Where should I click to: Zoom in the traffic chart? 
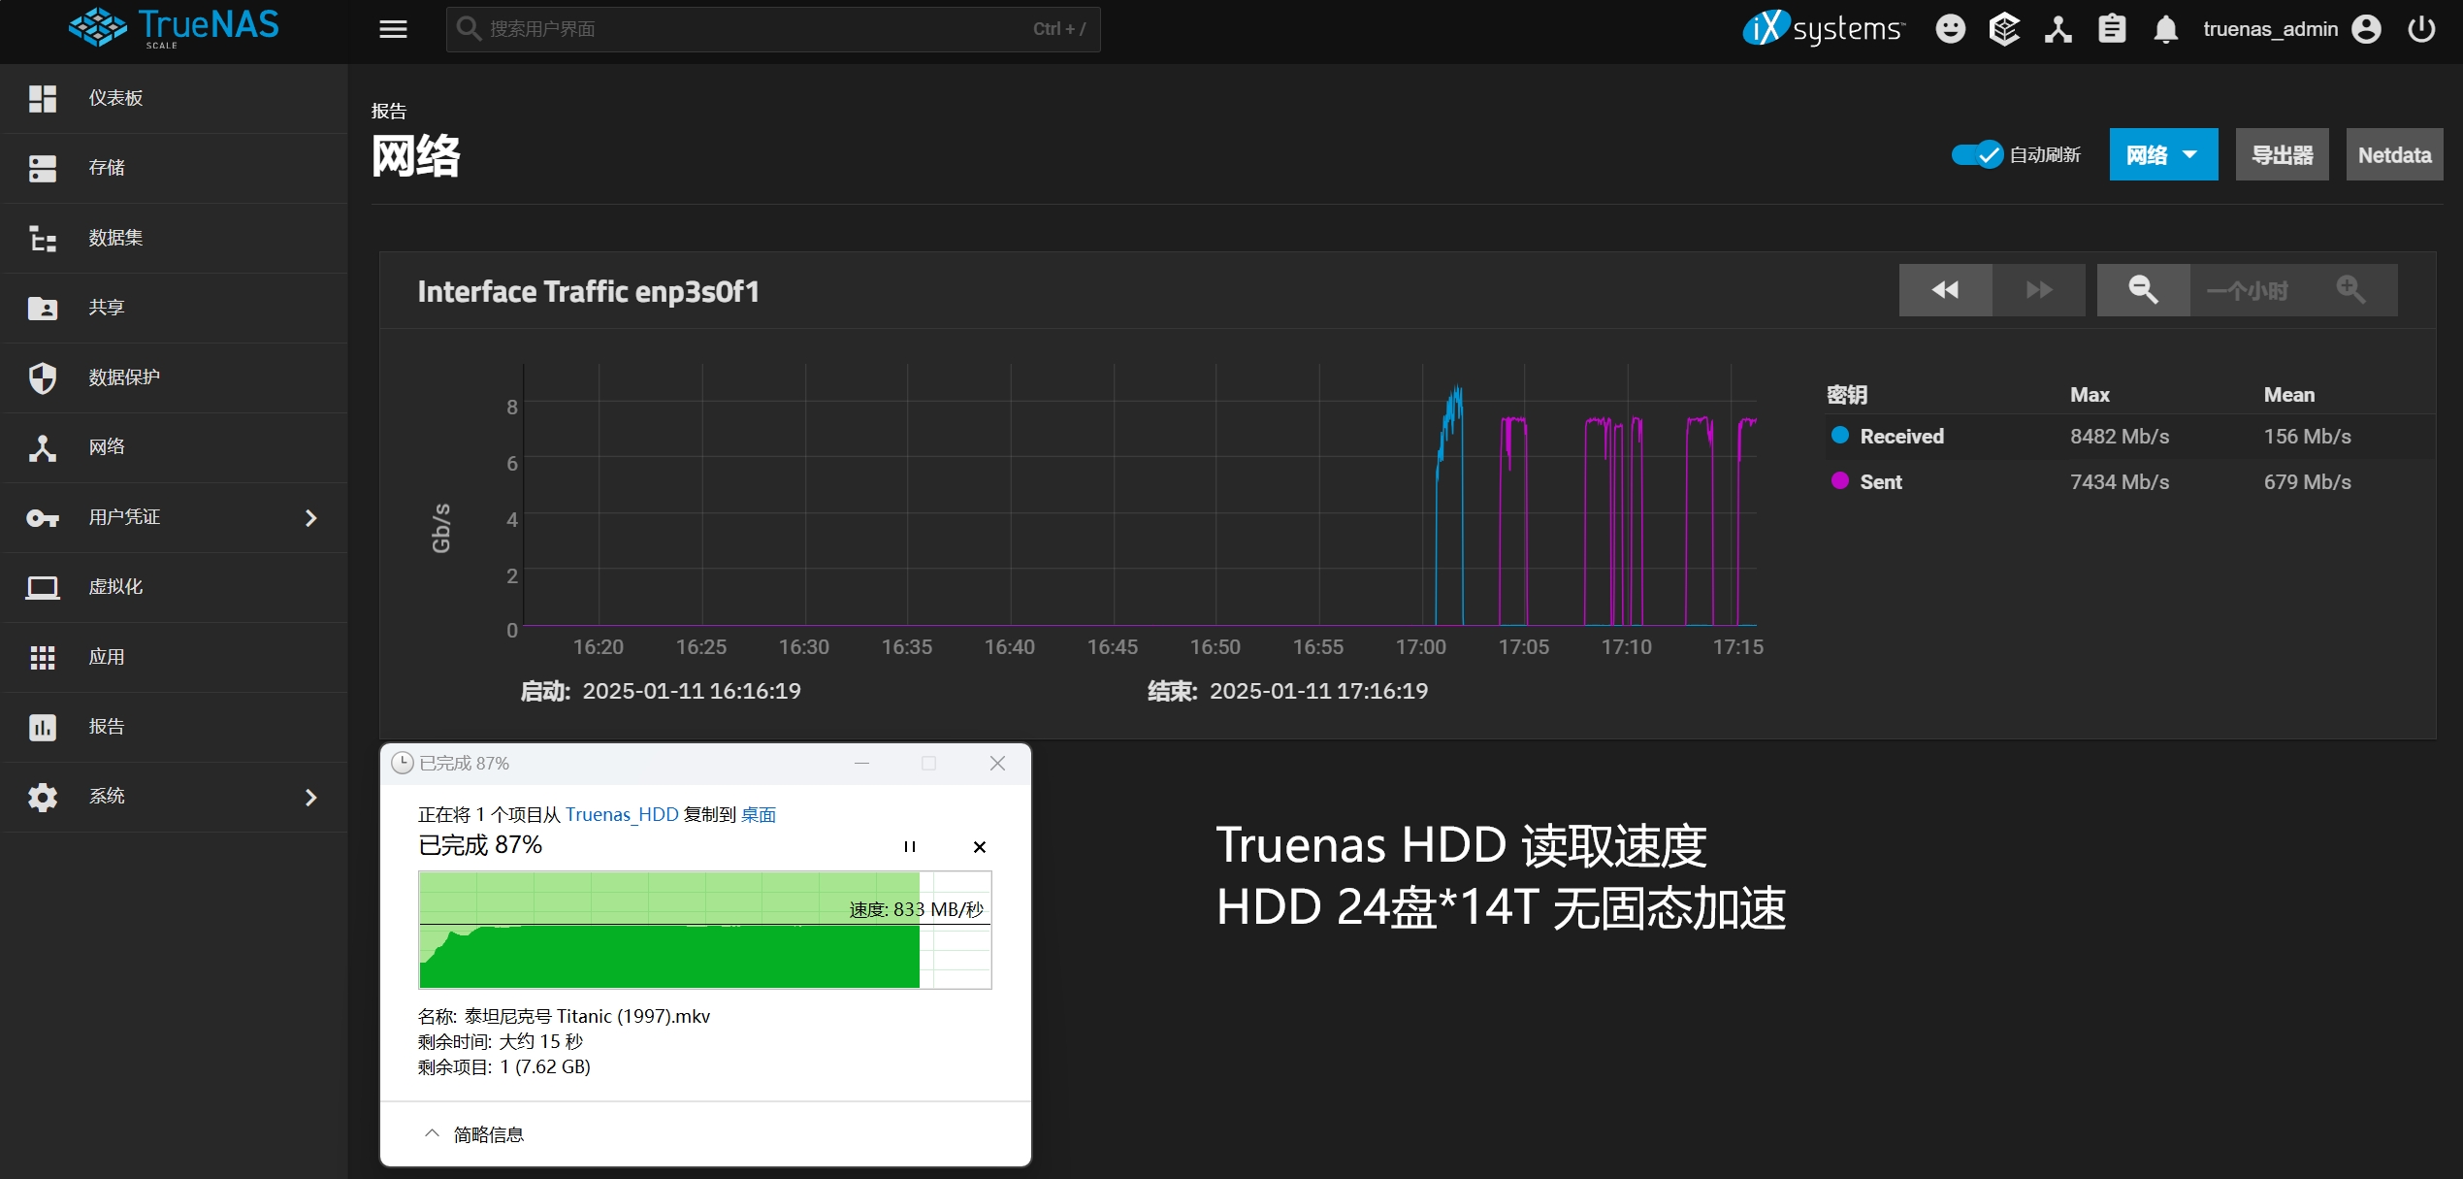tap(2350, 289)
